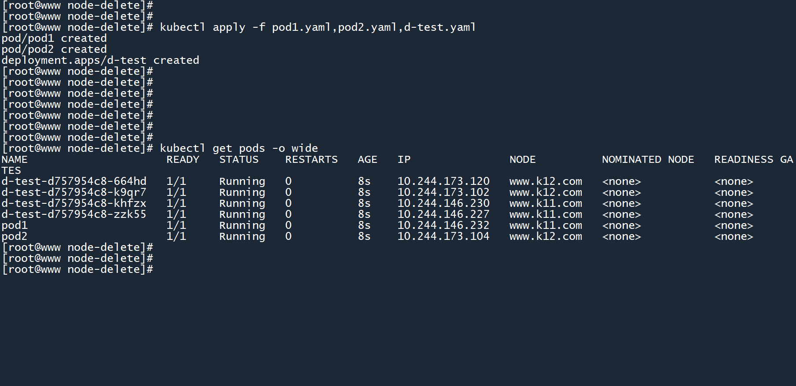The width and height of the screenshot is (796, 386).
Task: Click pod name d-test-d757954c8-664hd
Action: click(73, 181)
